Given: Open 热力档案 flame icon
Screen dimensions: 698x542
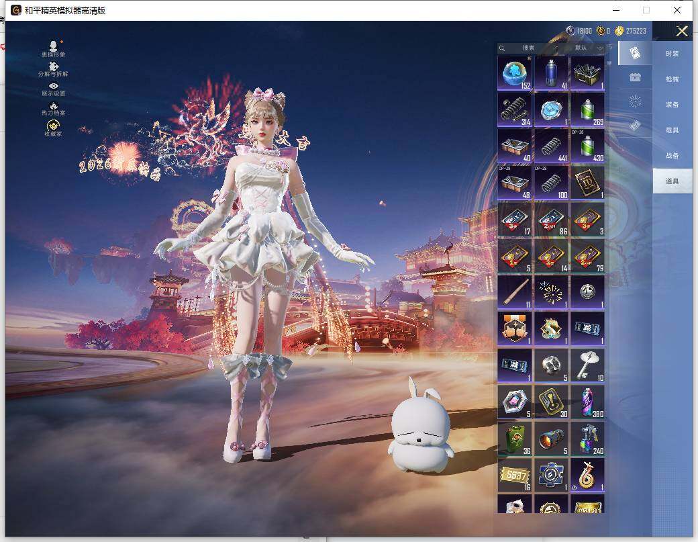Looking at the screenshot, I should [x=54, y=109].
